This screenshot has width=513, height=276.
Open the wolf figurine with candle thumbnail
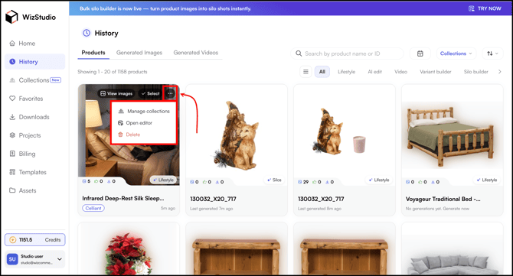tap(345, 135)
